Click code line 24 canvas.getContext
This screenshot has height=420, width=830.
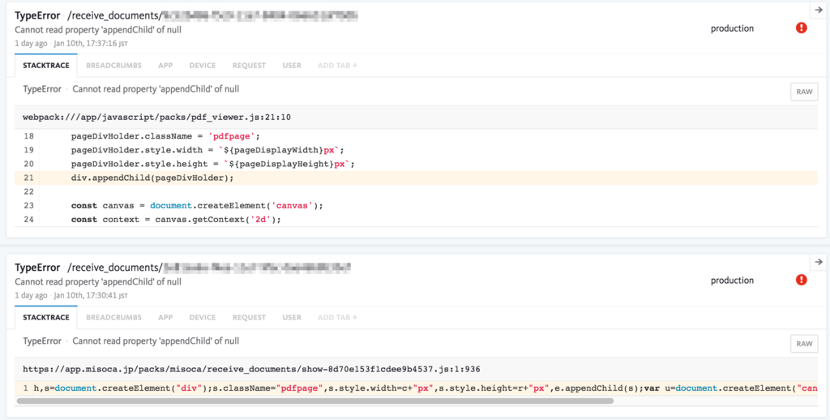pos(416,219)
